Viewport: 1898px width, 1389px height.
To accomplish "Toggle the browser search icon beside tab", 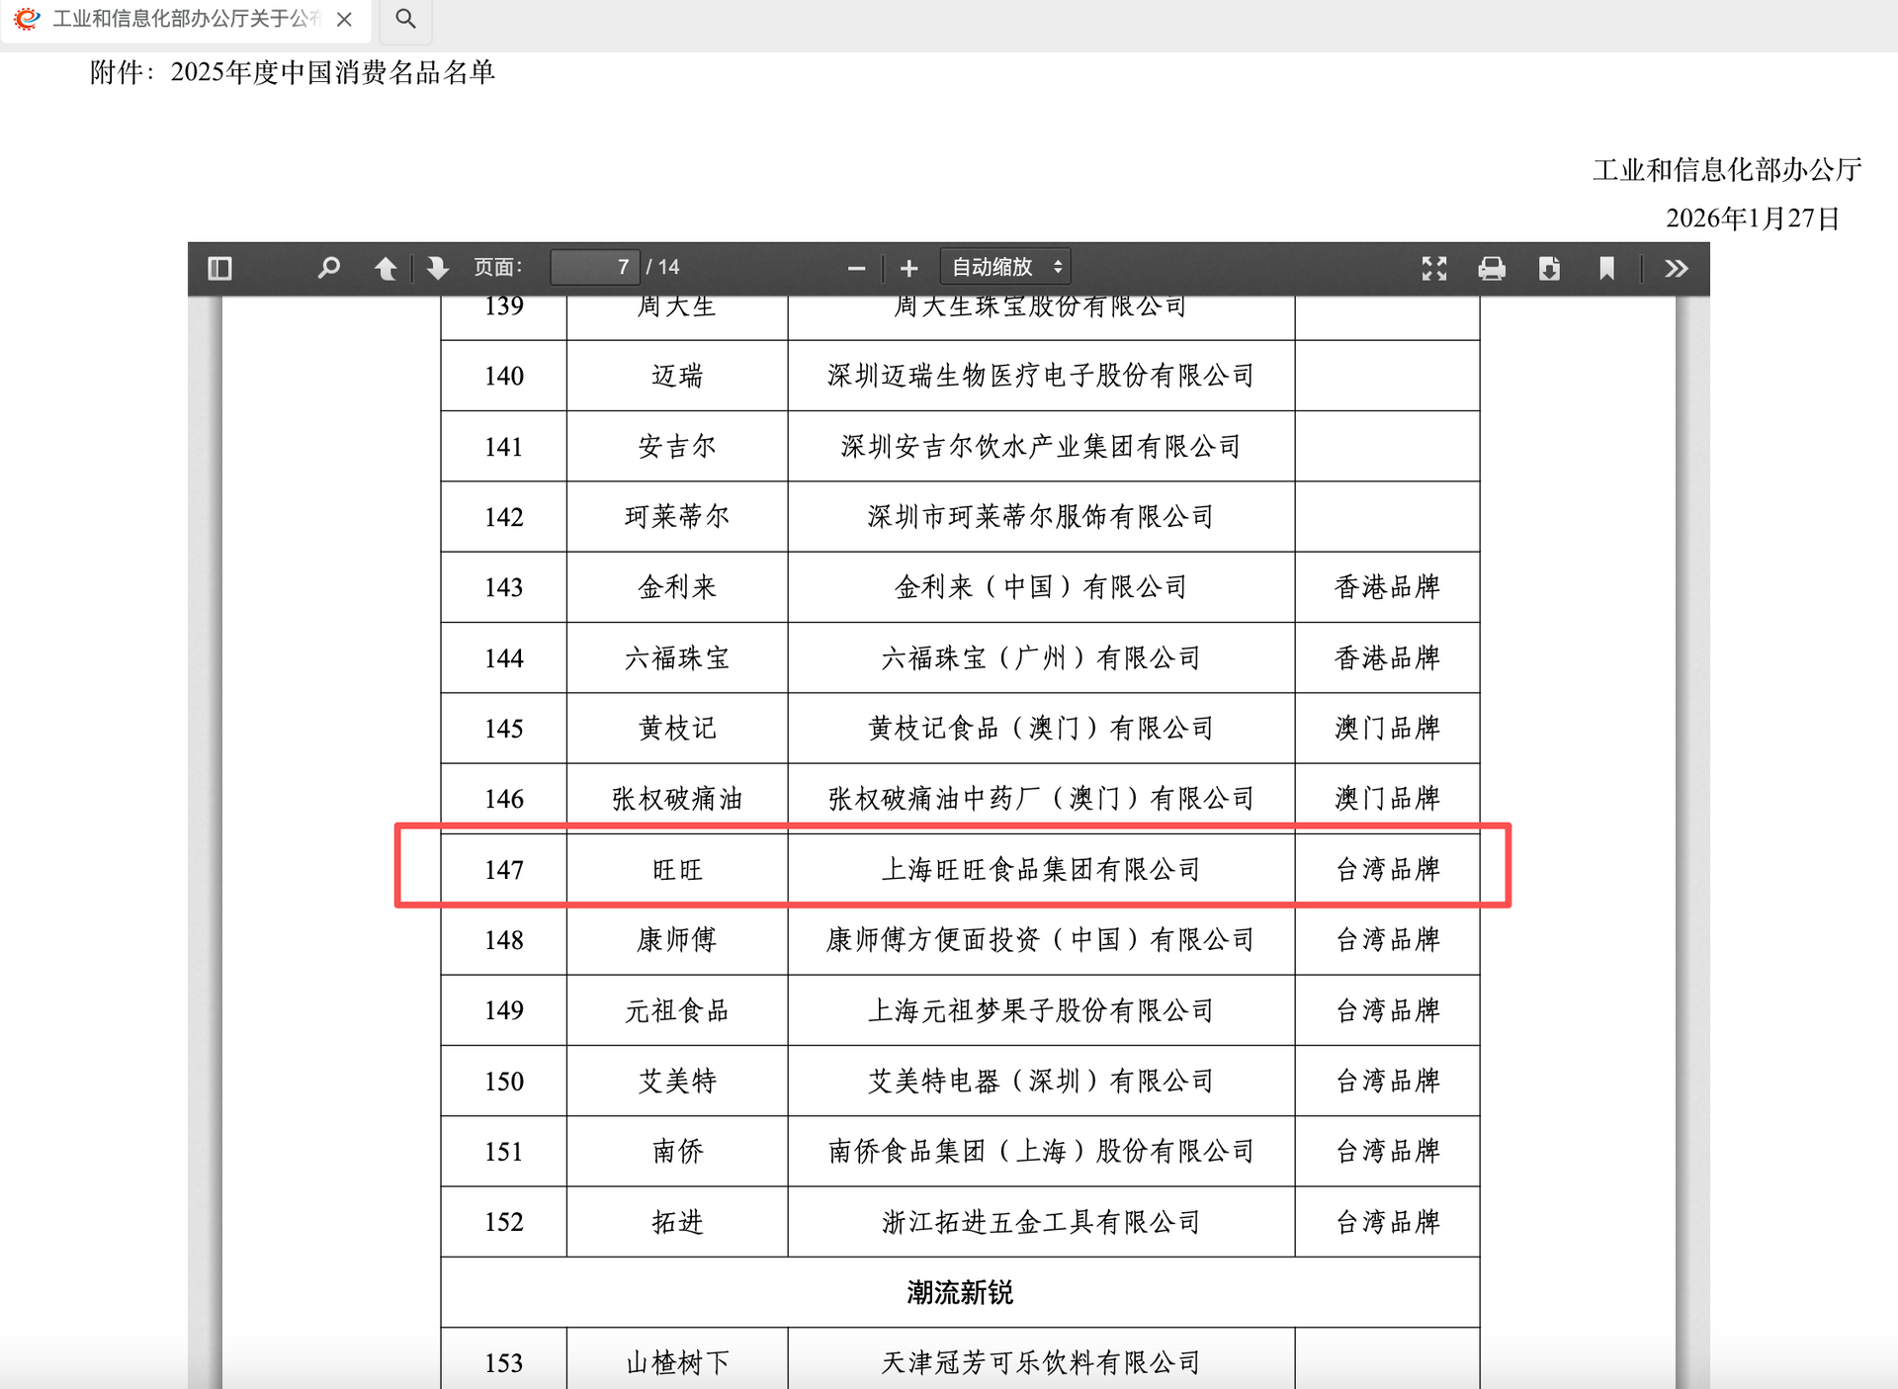I will point(405,18).
